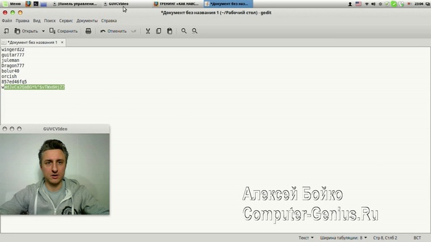
Task: Click the GUVCVideo window title bar
Action: point(55,128)
